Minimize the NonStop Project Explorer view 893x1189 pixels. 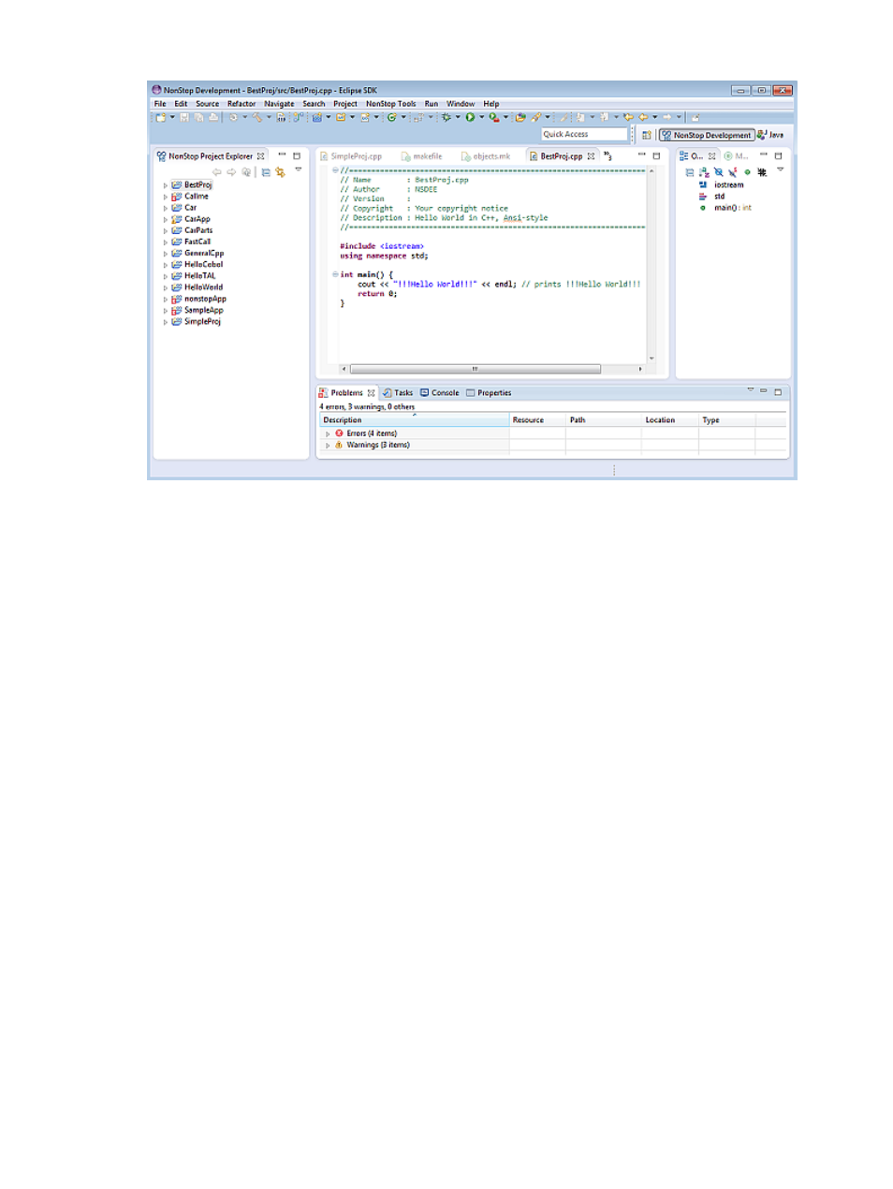coord(282,155)
